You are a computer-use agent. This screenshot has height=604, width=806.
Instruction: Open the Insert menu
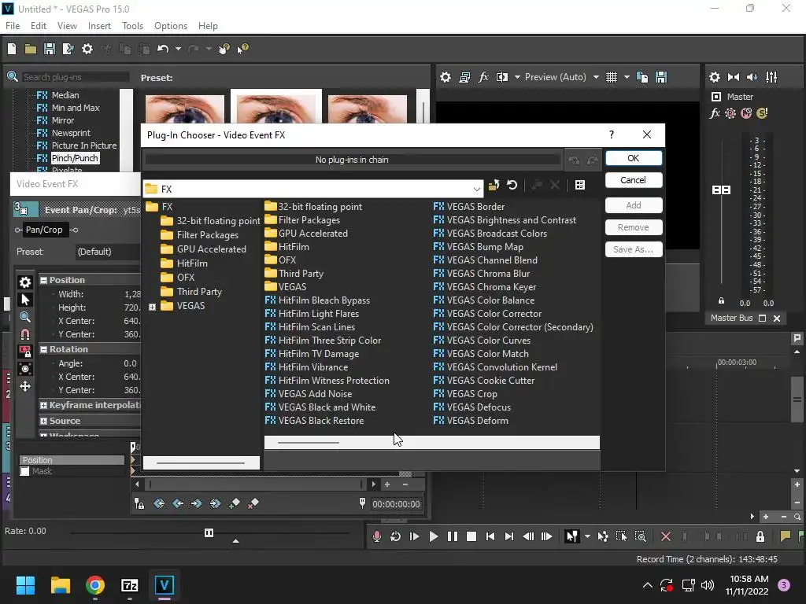(99, 26)
